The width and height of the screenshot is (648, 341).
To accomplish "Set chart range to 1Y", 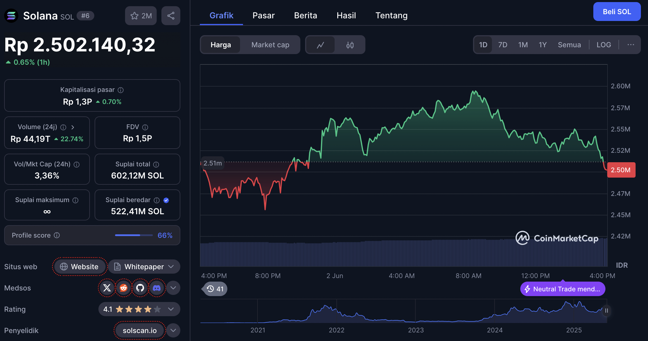I will (x=542, y=45).
